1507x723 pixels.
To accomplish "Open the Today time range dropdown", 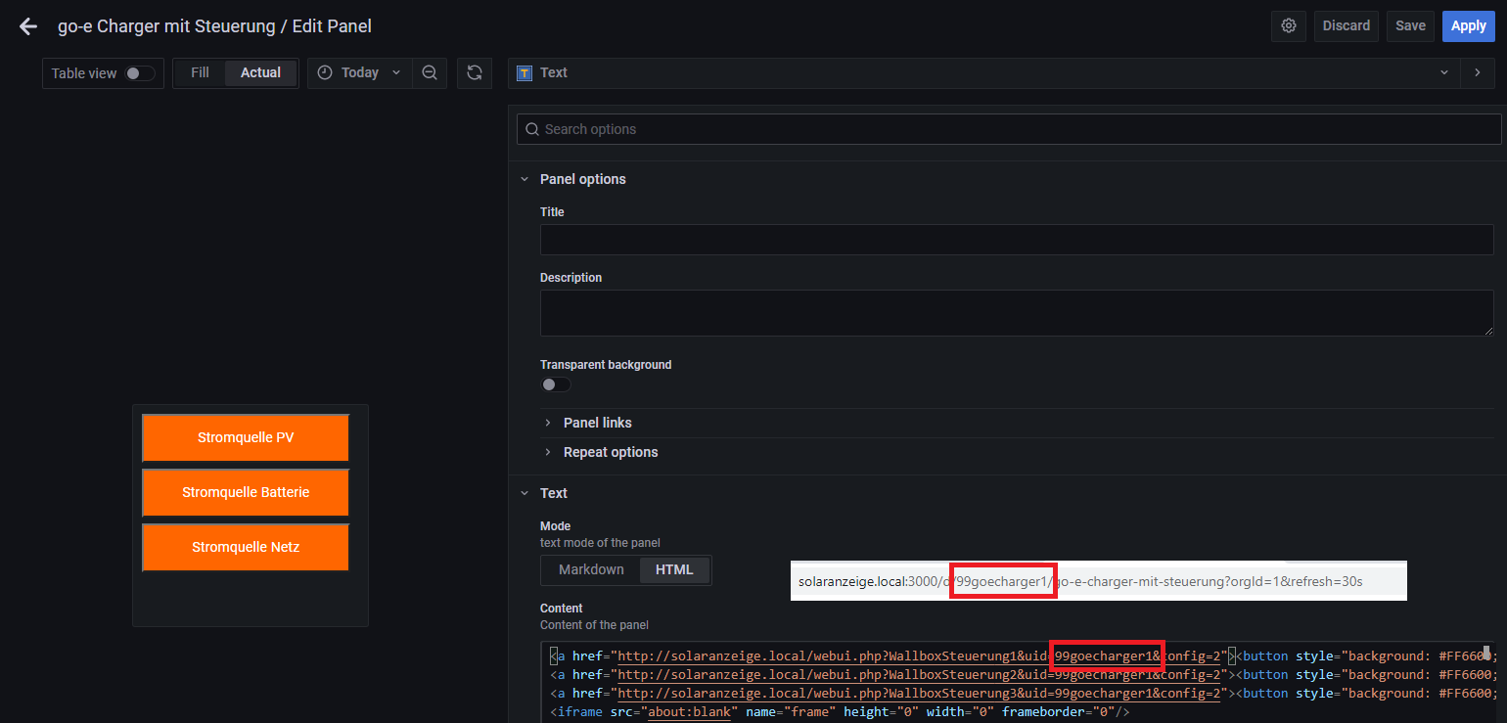I will click(x=360, y=73).
